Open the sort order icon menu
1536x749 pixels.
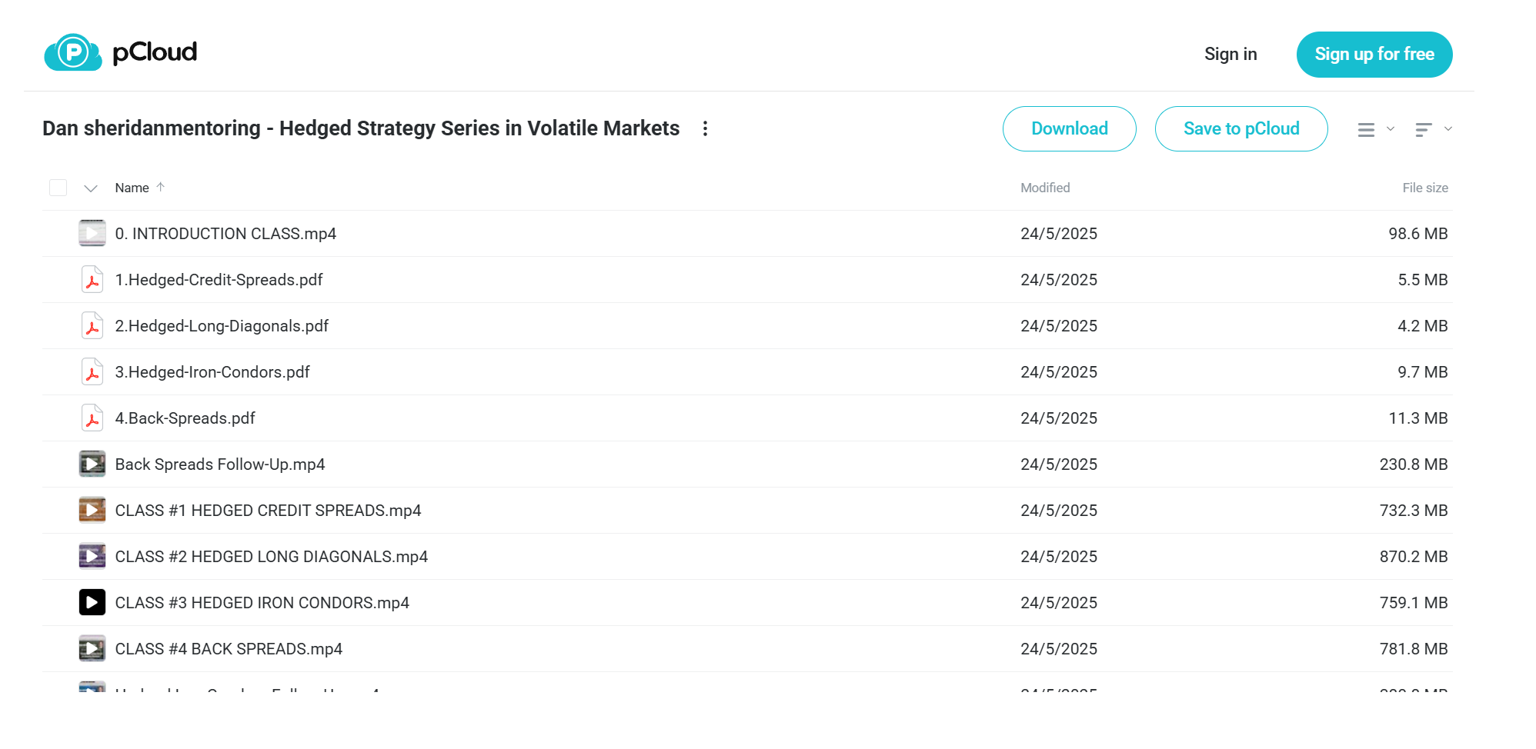tap(1424, 129)
